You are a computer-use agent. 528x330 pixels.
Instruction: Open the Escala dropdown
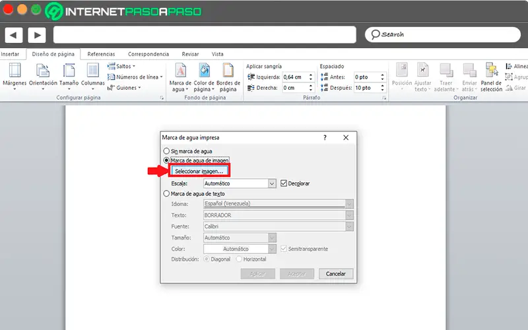pyautogui.click(x=272, y=183)
